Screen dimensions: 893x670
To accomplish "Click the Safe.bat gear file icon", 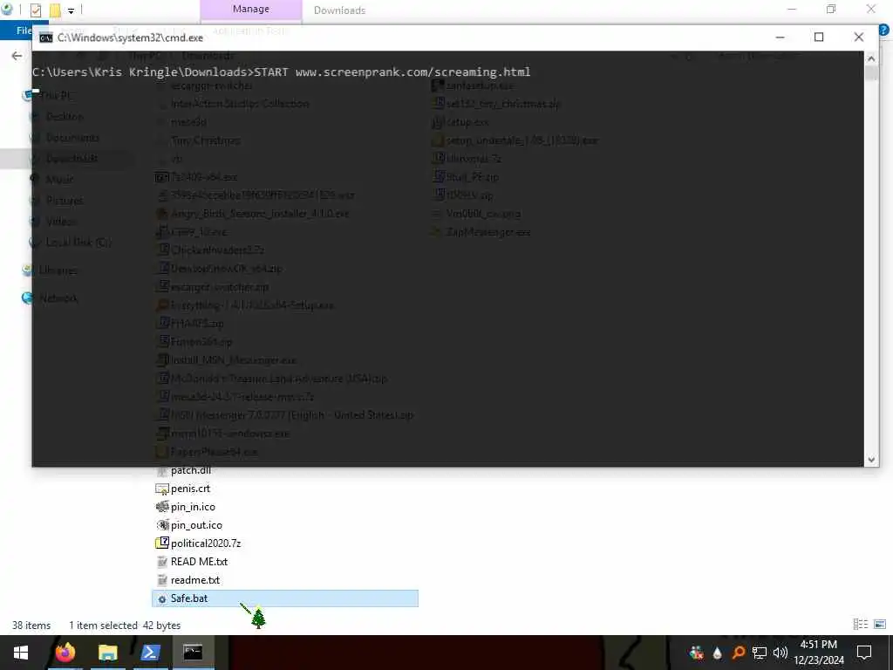I will [x=161, y=598].
